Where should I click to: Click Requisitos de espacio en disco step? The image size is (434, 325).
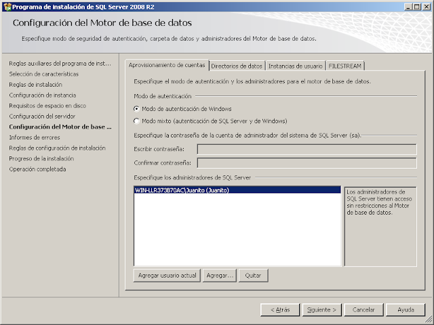(x=47, y=106)
